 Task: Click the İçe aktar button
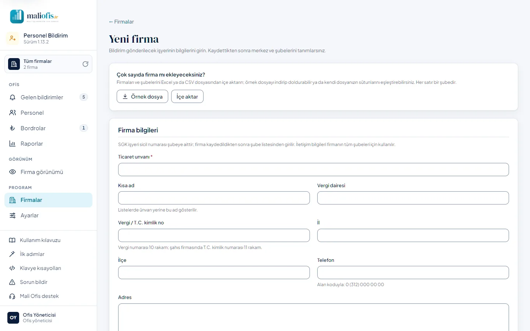coord(187,96)
